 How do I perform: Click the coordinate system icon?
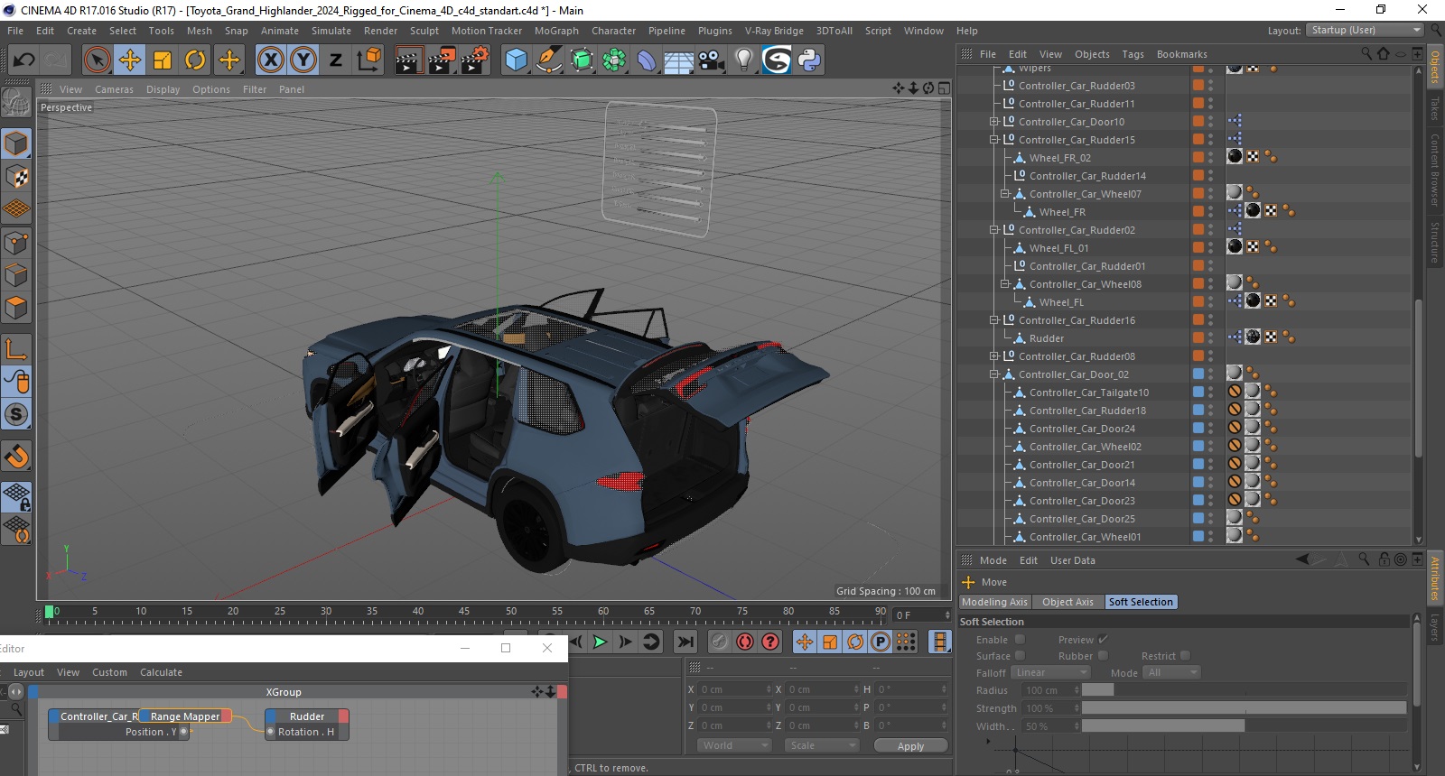(x=368, y=60)
